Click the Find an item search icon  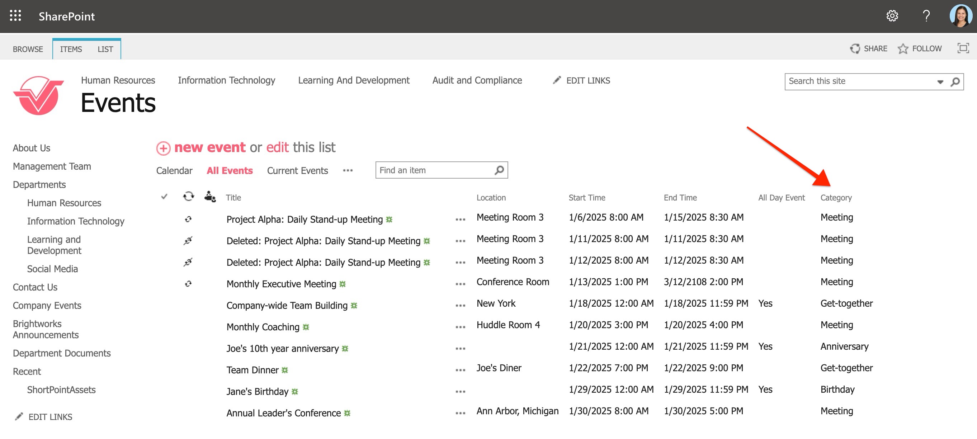[x=499, y=170]
